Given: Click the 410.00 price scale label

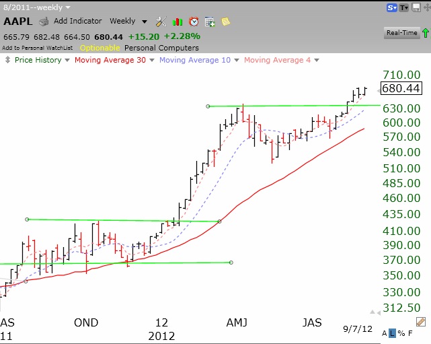Looking at the screenshot, I should pyautogui.click(x=401, y=231).
